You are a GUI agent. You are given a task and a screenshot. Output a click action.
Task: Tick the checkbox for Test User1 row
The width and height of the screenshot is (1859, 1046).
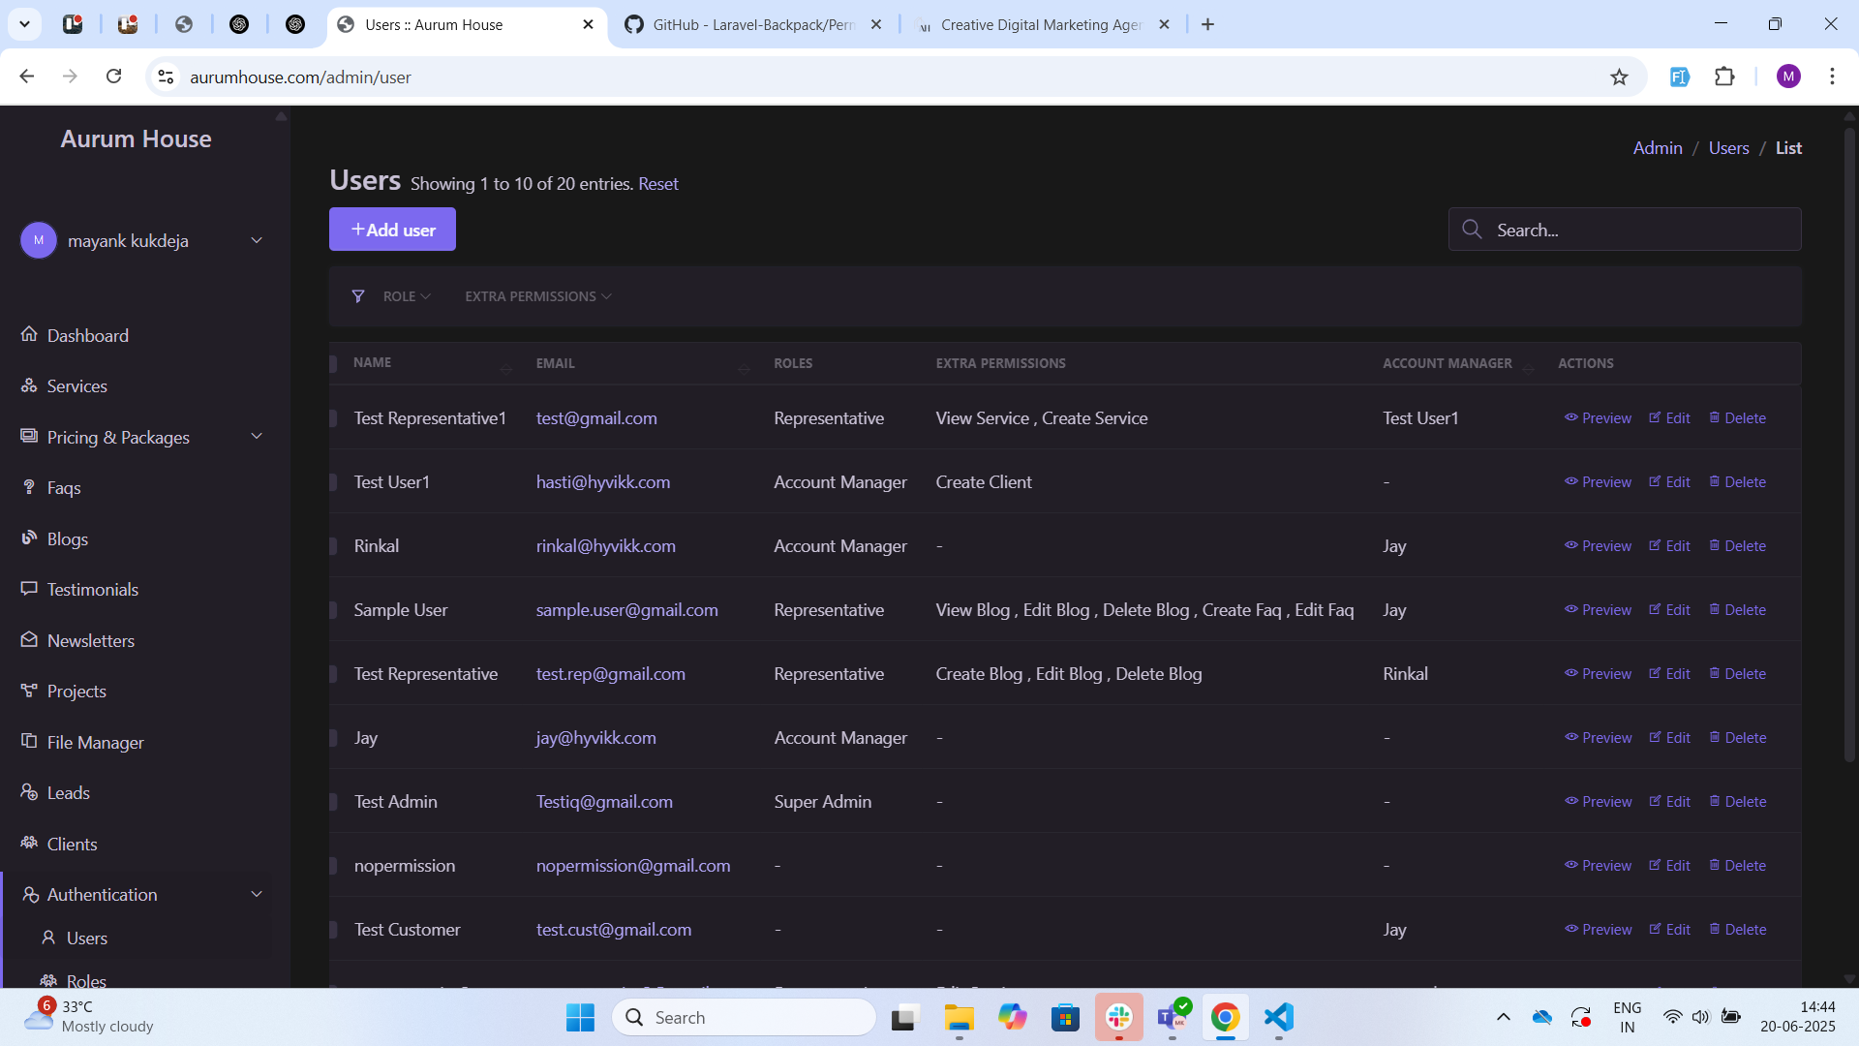click(333, 482)
